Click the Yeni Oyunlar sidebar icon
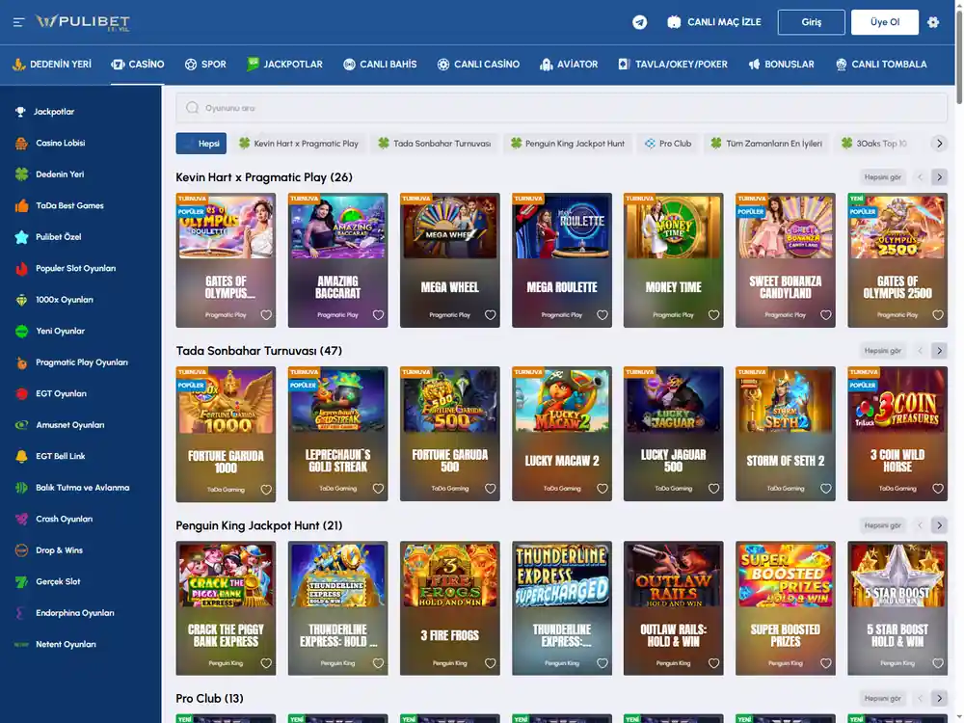The width and height of the screenshot is (964, 723). coord(21,331)
